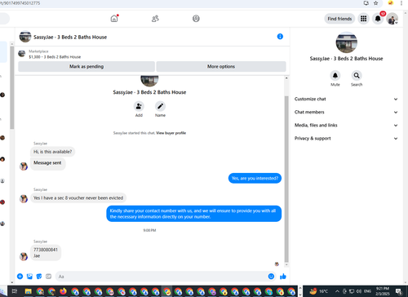Expand the Chat members section
Viewport: 408px width, 297px height.
[x=346, y=112]
